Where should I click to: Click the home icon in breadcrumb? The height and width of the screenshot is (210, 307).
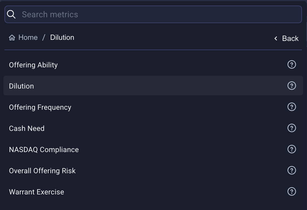pyautogui.click(x=12, y=38)
